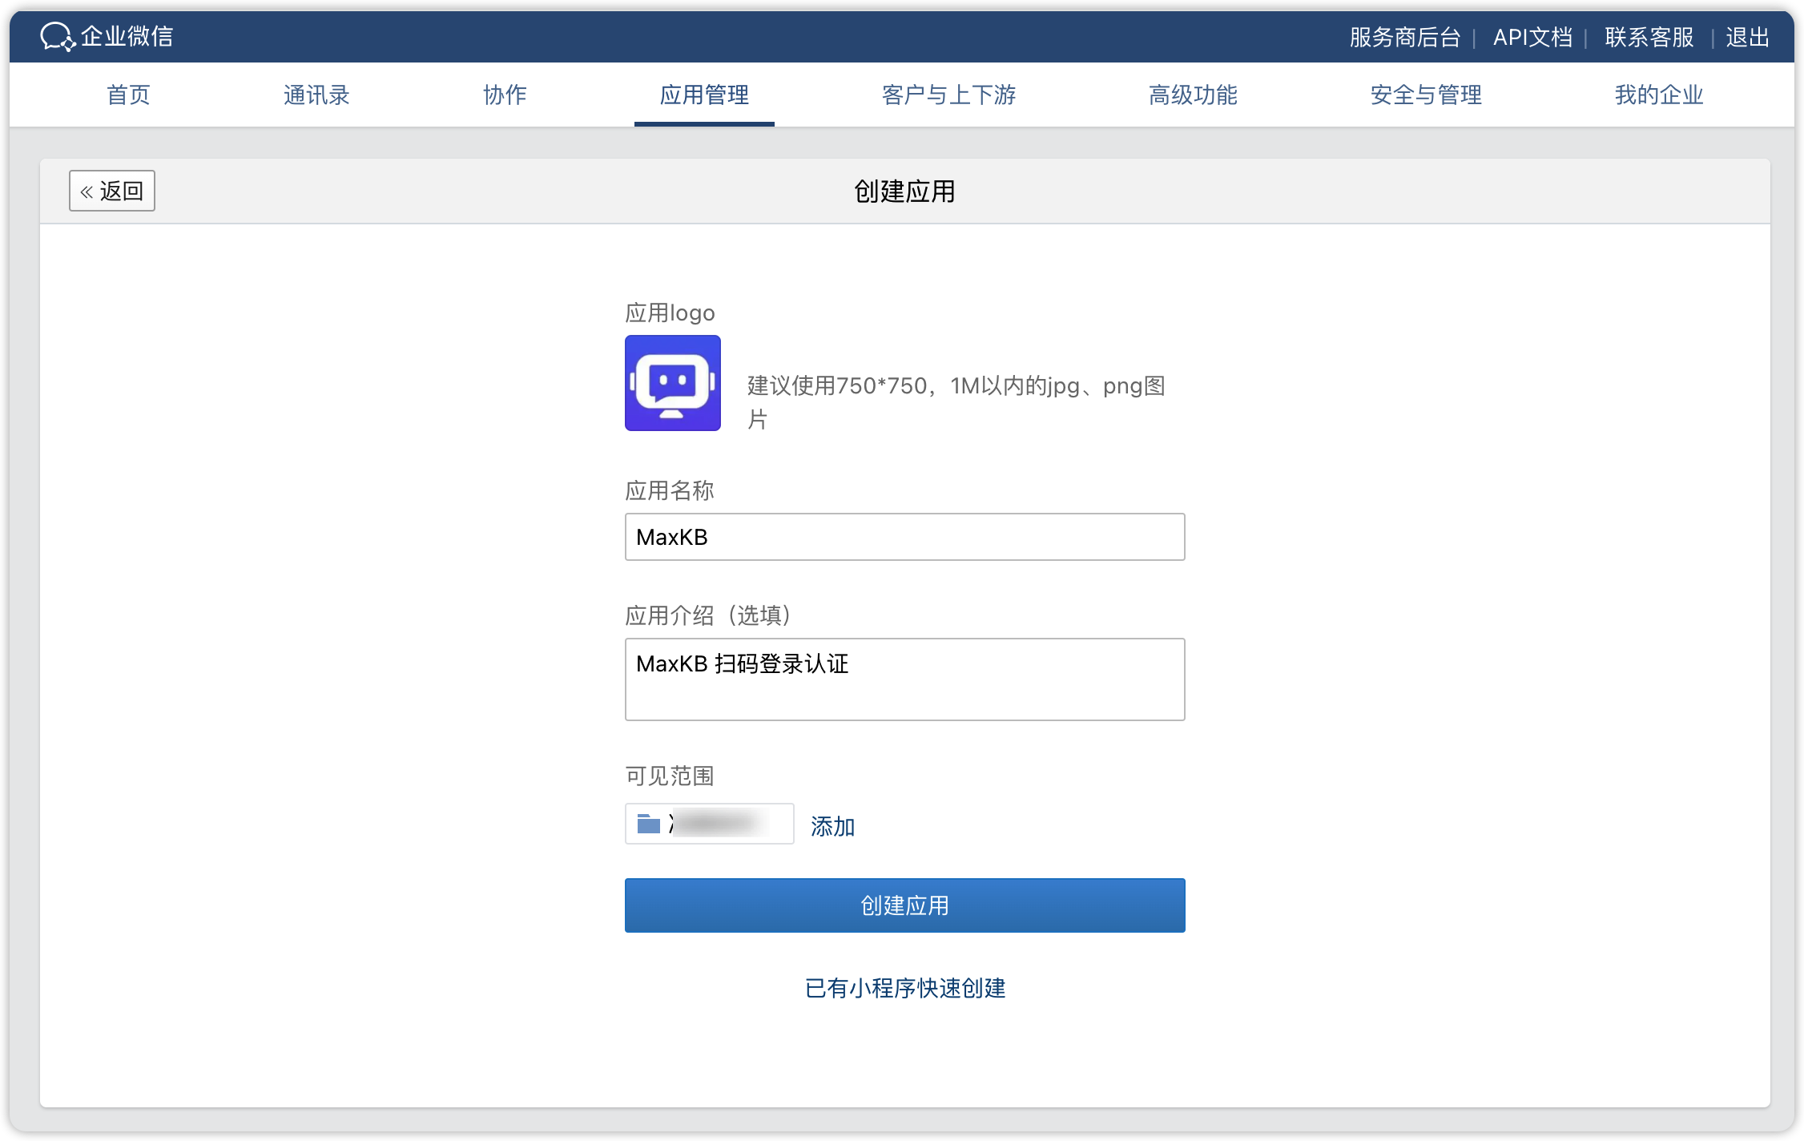The width and height of the screenshot is (1804, 1141).
Task: Focus the 应用名称 input containing MaxKB
Action: point(904,537)
